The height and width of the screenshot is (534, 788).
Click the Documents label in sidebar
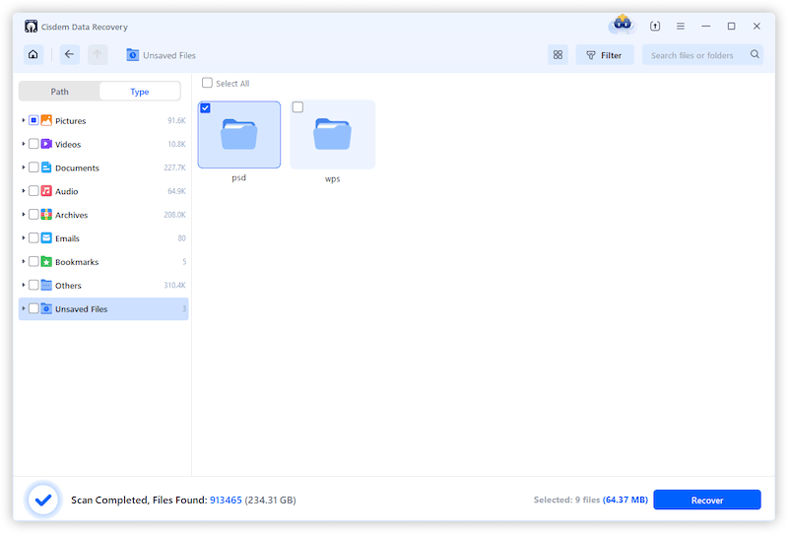coord(77,167)
